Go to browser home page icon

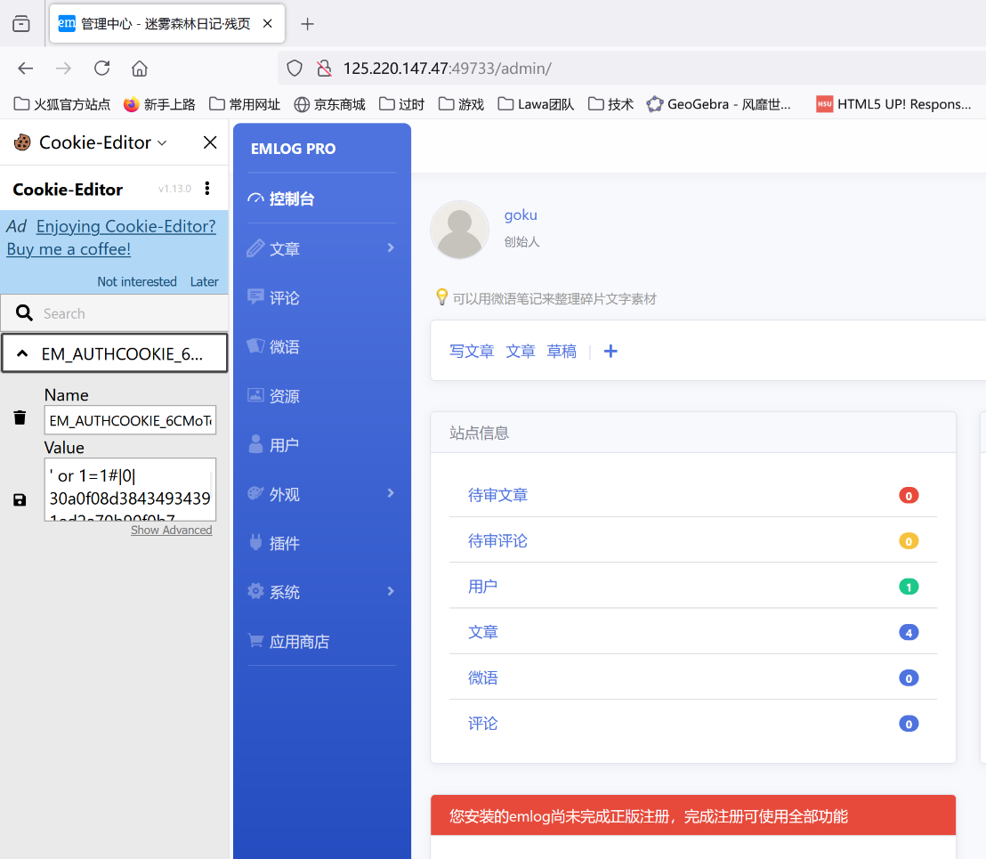coord(140,69)
